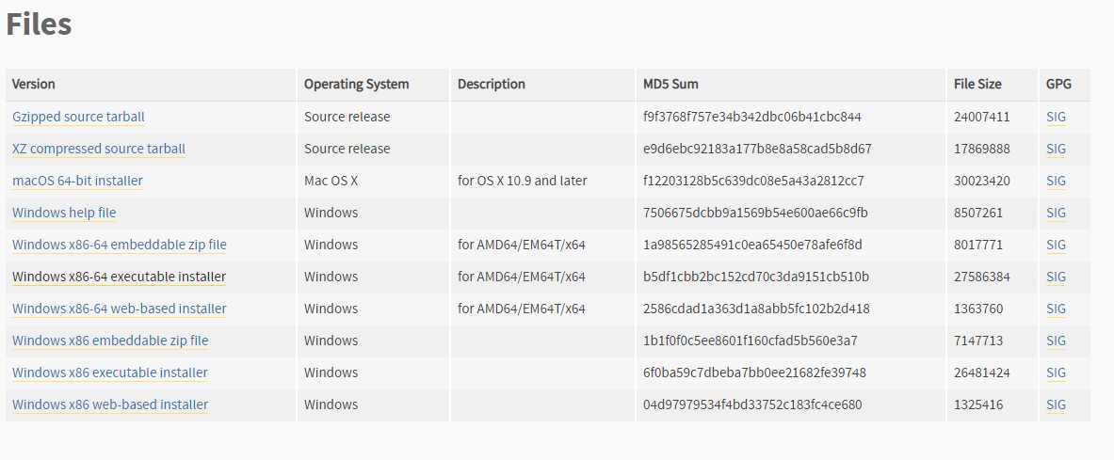
Task: Open the Windows help file link
Action: click(x=64, y=213)
